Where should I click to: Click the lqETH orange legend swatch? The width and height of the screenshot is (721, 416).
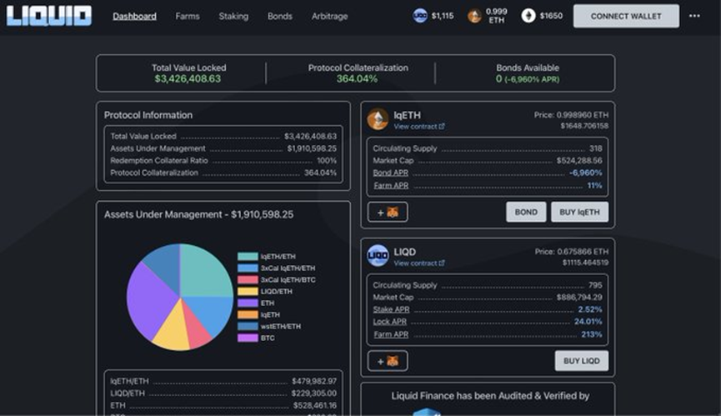click(248, 315)
